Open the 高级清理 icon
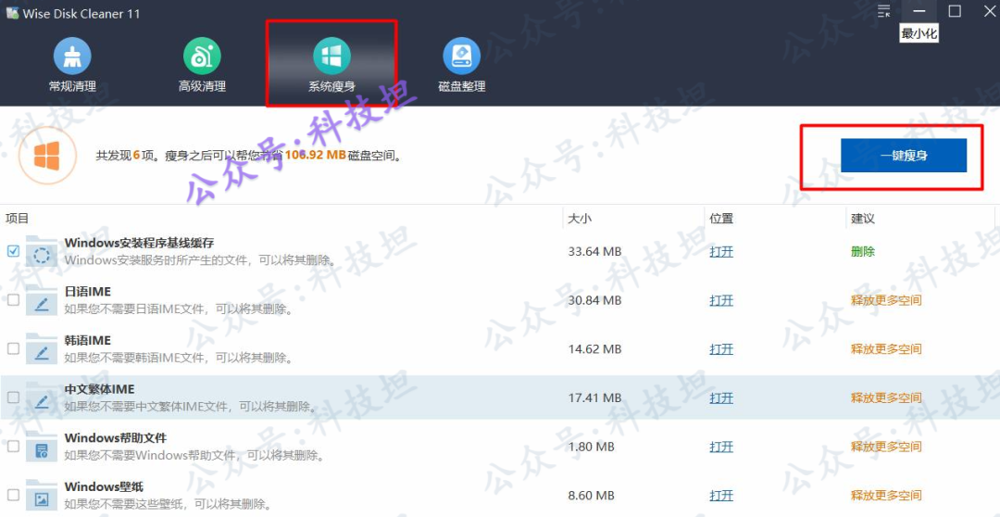1000x517 pixels. 202,56
